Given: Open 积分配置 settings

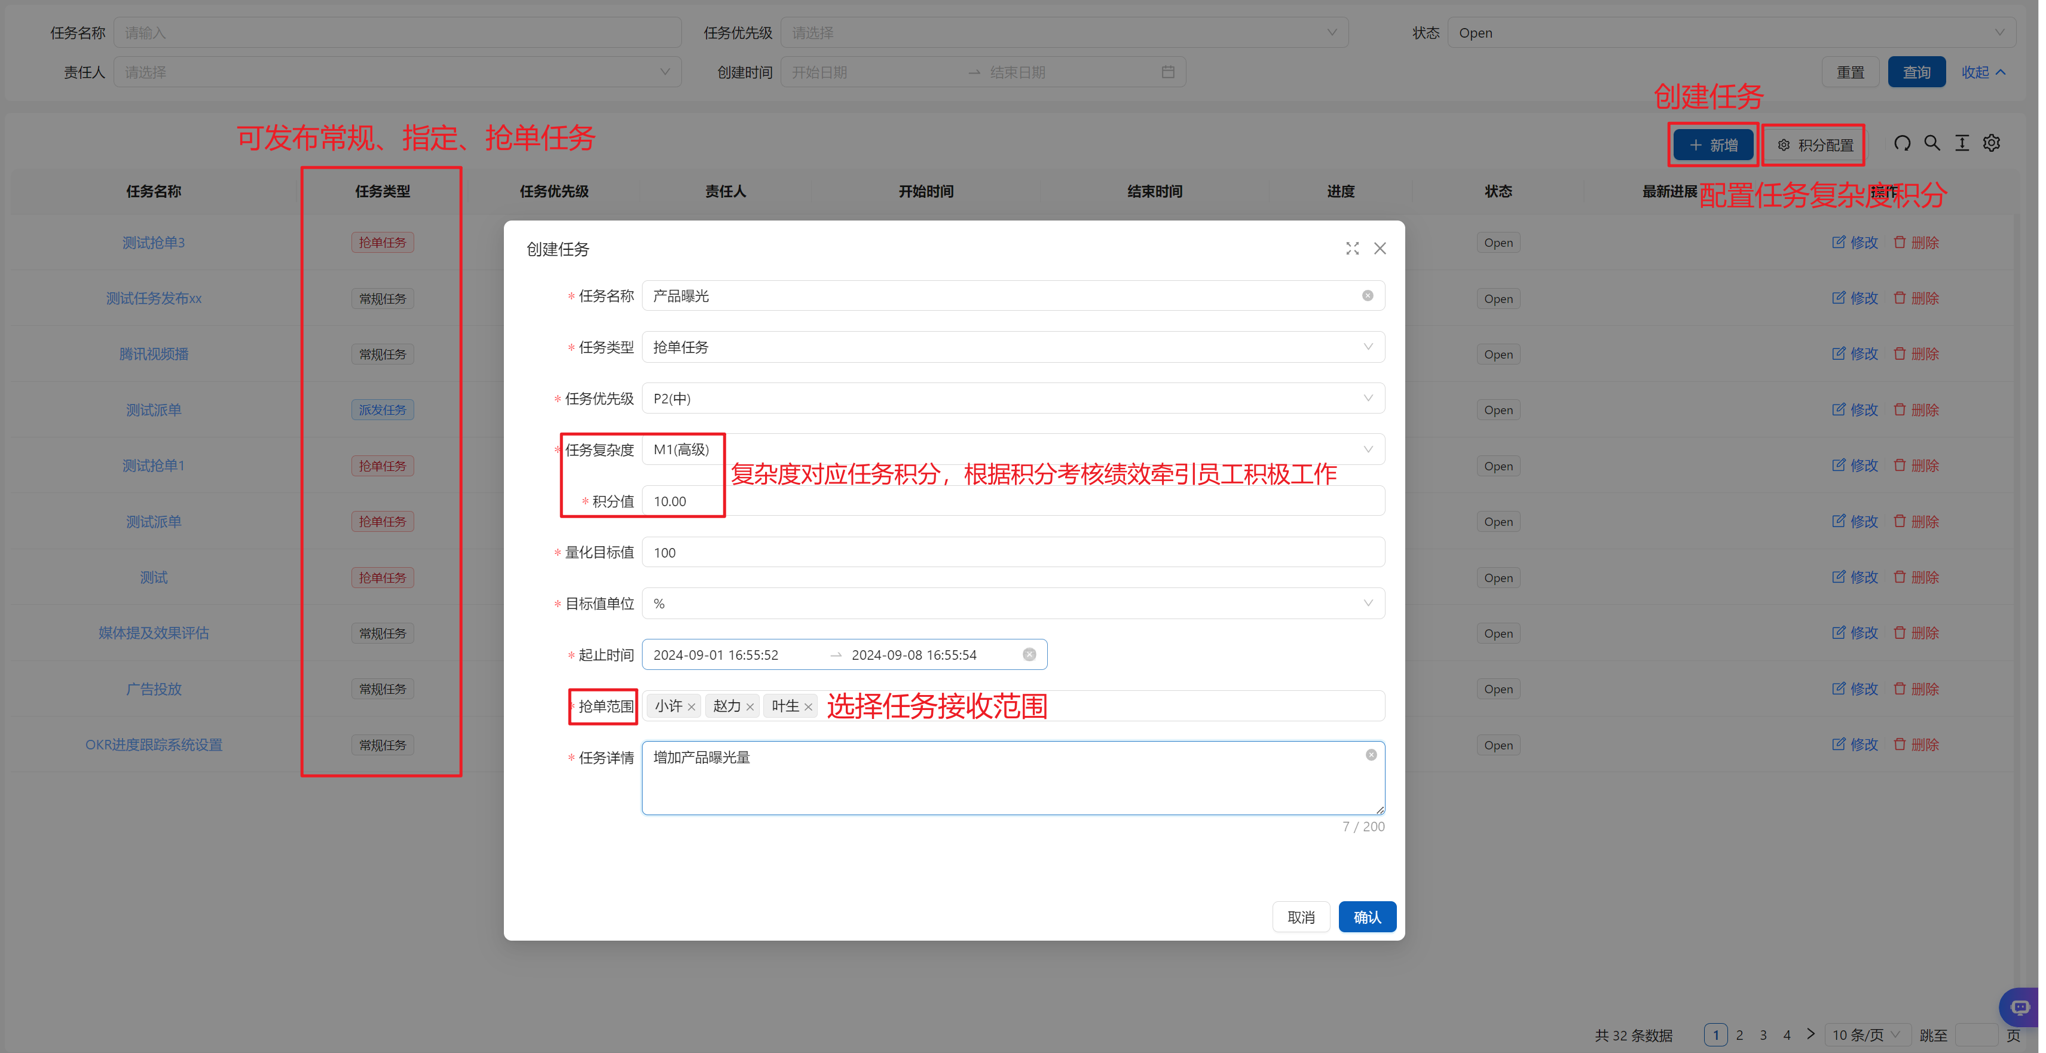Looking at the screenshot, I should pos(1813,145).
